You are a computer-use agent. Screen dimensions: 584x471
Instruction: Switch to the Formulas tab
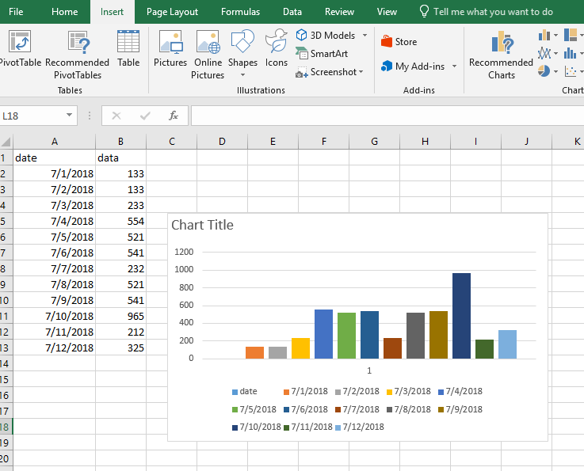click(240, 12)
